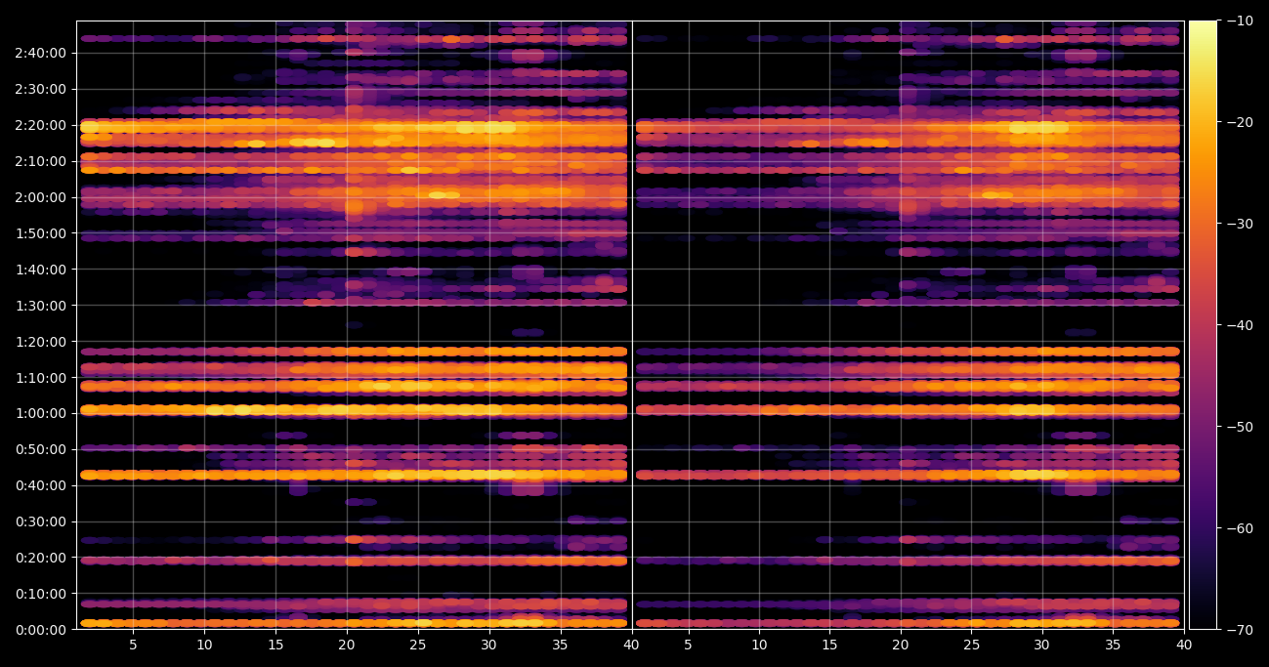Click the 1:10:00 y-axis label
Image resolution: width=1269 pixels, height=667 pixels.
coord(42,378)
